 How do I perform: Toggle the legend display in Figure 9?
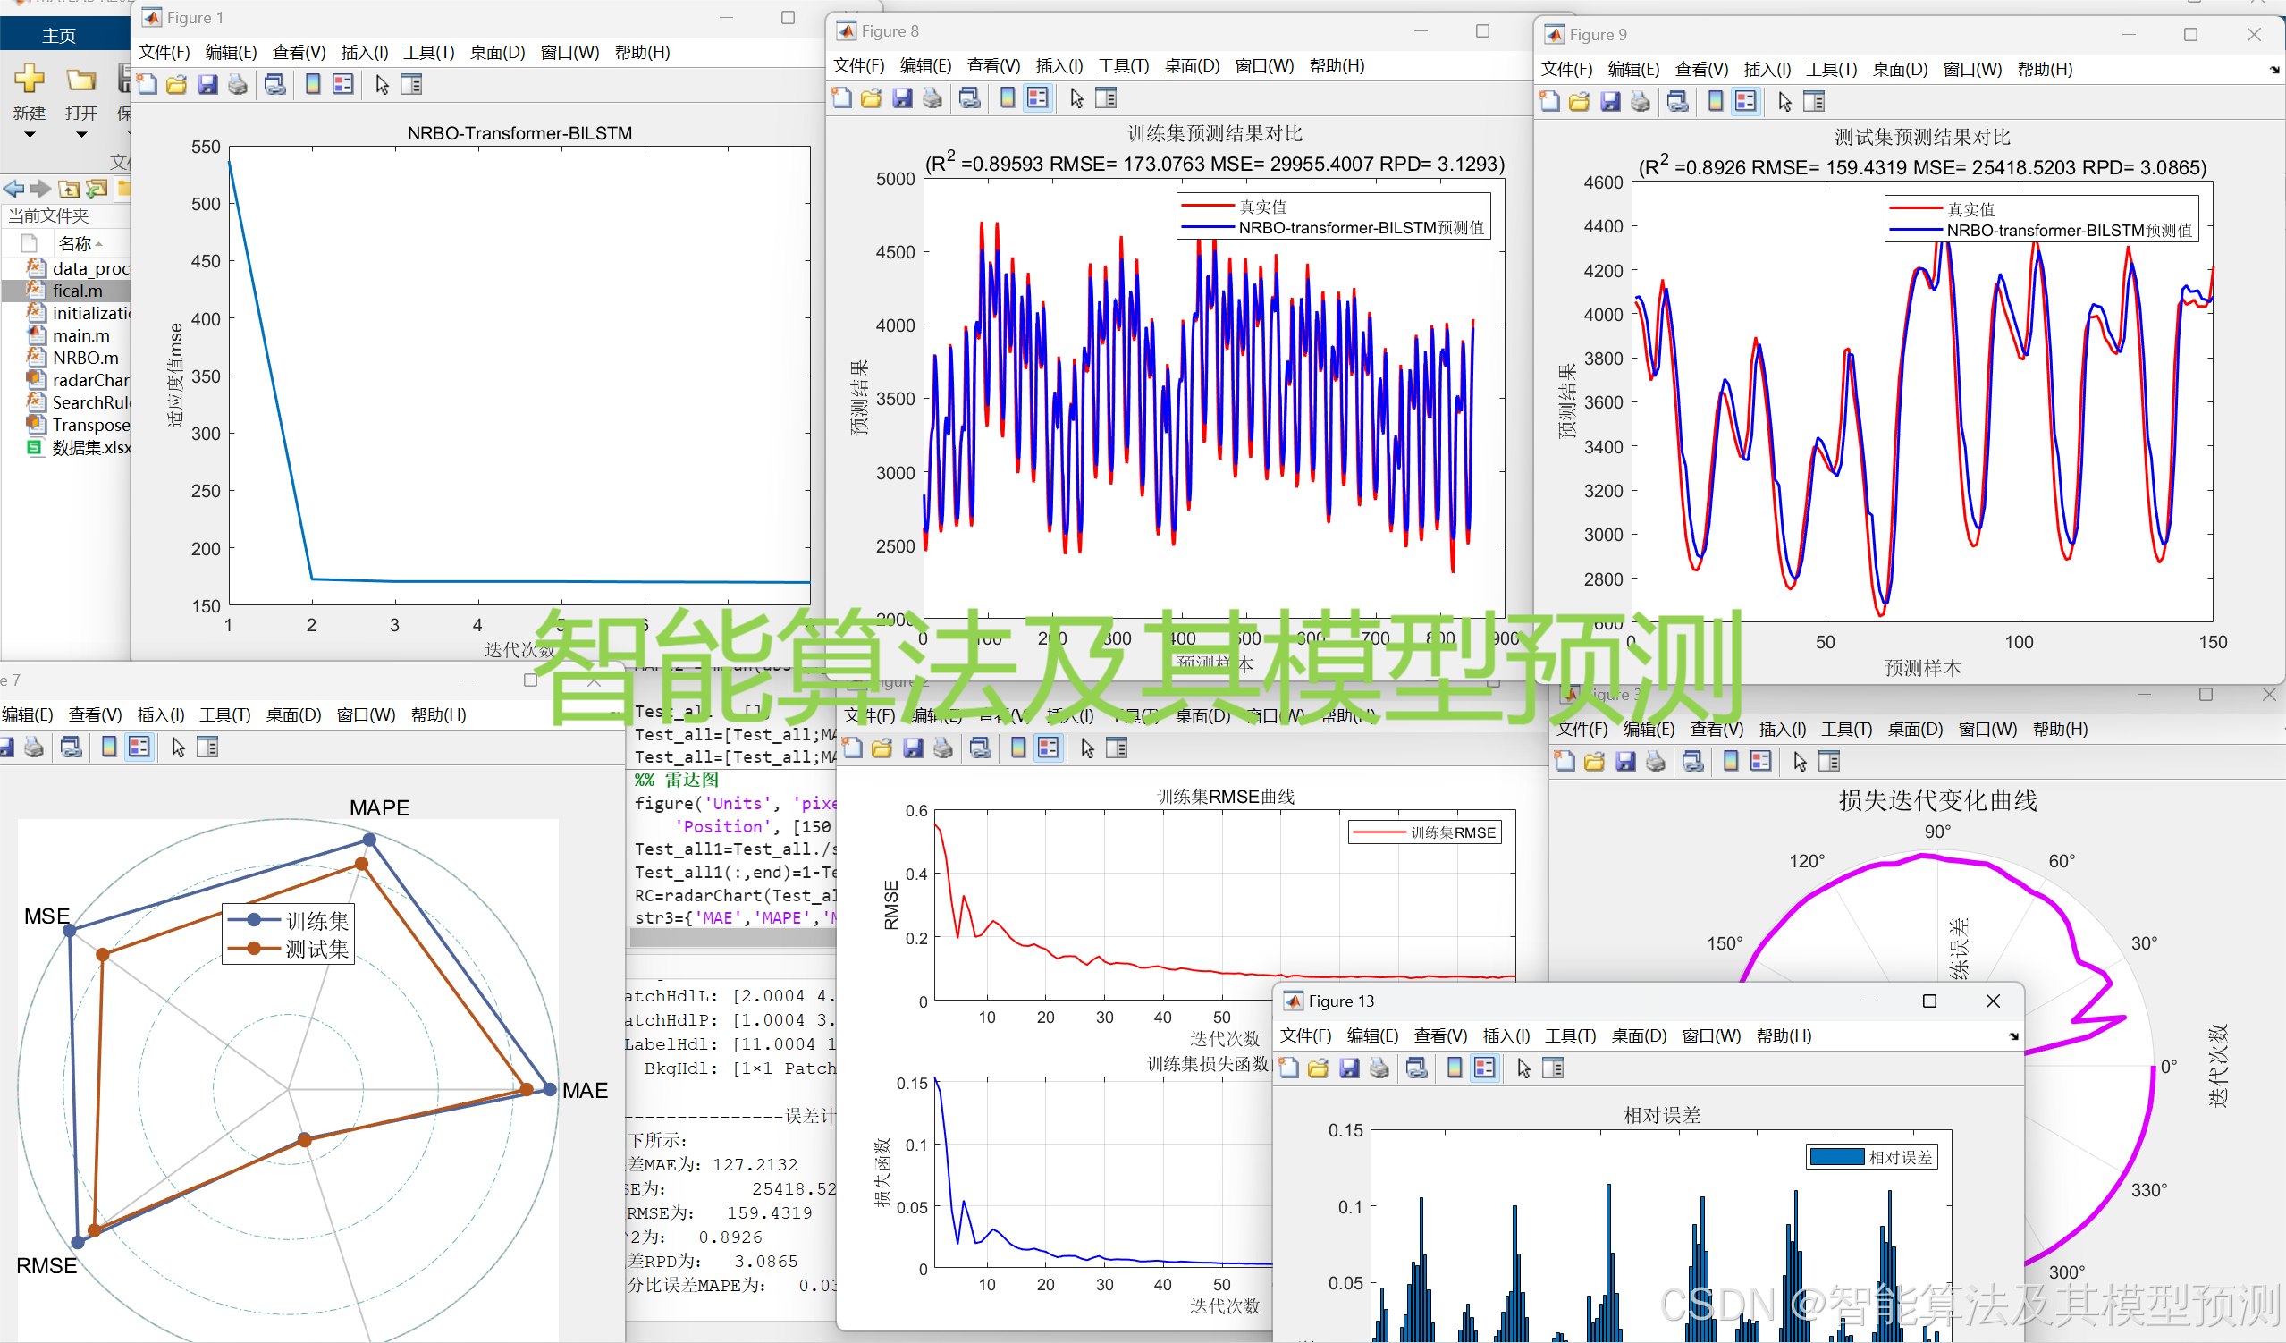pos(1744,101)
